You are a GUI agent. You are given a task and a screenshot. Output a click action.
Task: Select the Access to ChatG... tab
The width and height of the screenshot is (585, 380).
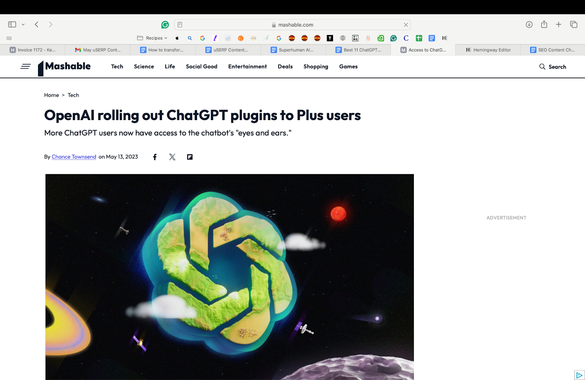coord(423,50)
